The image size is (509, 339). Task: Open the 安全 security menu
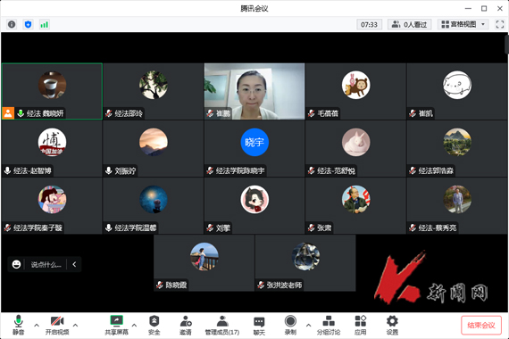point(154,325)
